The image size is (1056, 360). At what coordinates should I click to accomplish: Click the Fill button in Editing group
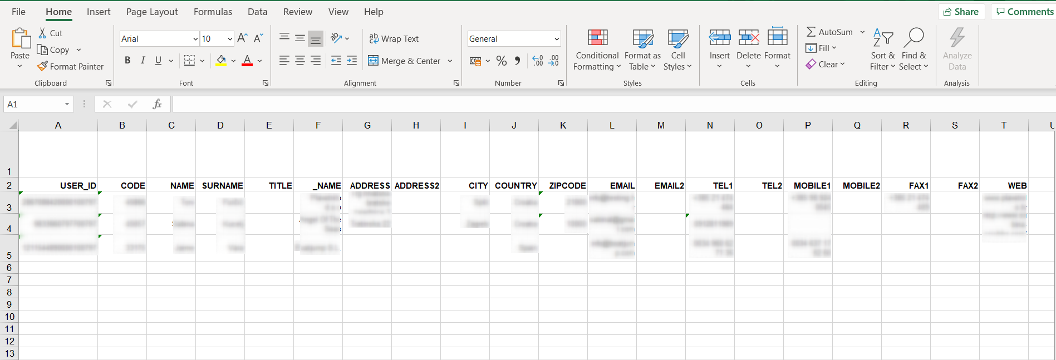tap(818, 48)
